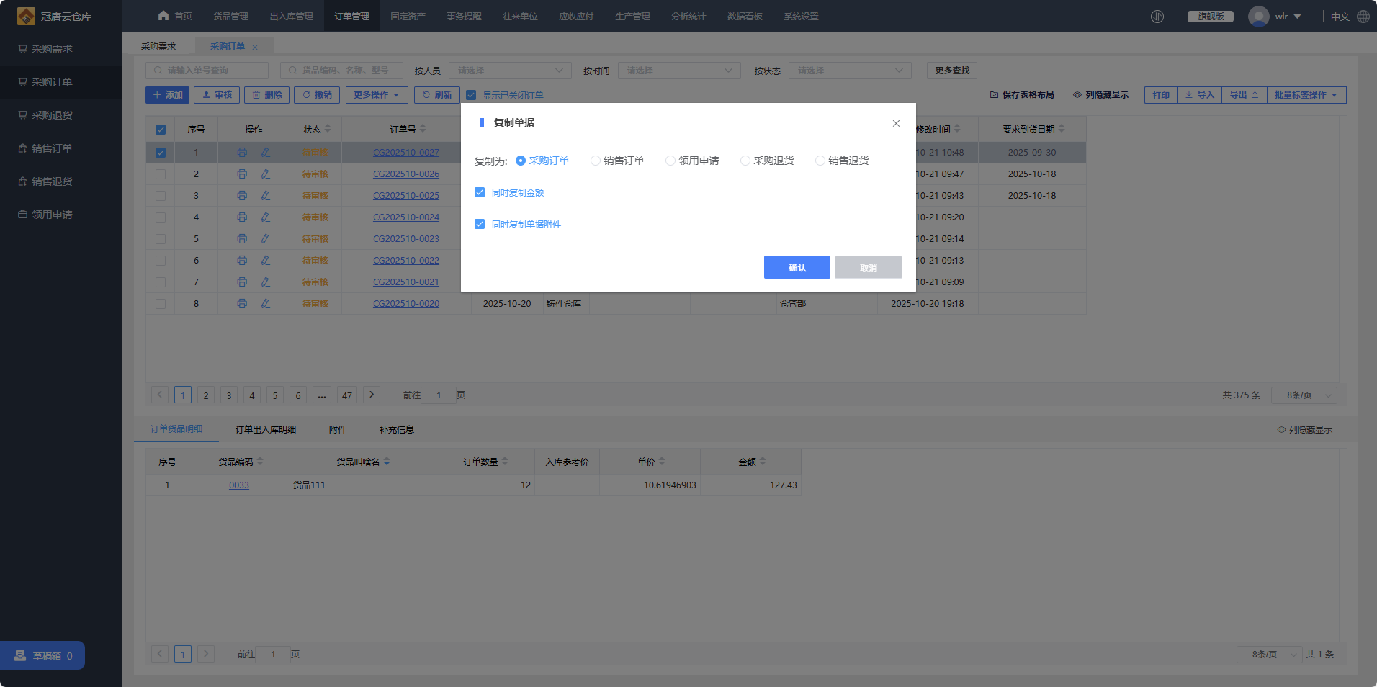Image resolution: width=1377 pixels, height=687 pixels.
Task: Switch to 订单出入库明细 tab
Action: coord(266,430)
